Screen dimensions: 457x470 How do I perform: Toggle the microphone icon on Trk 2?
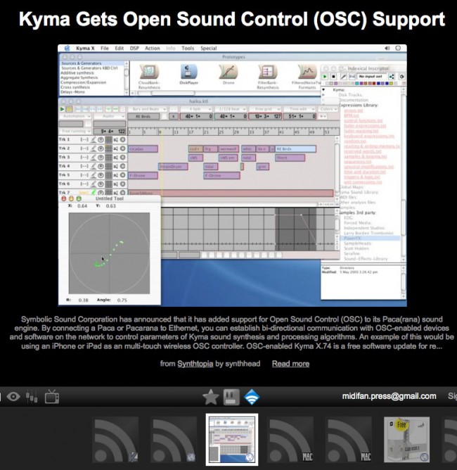pyautogui.click(x=94, y=148)
